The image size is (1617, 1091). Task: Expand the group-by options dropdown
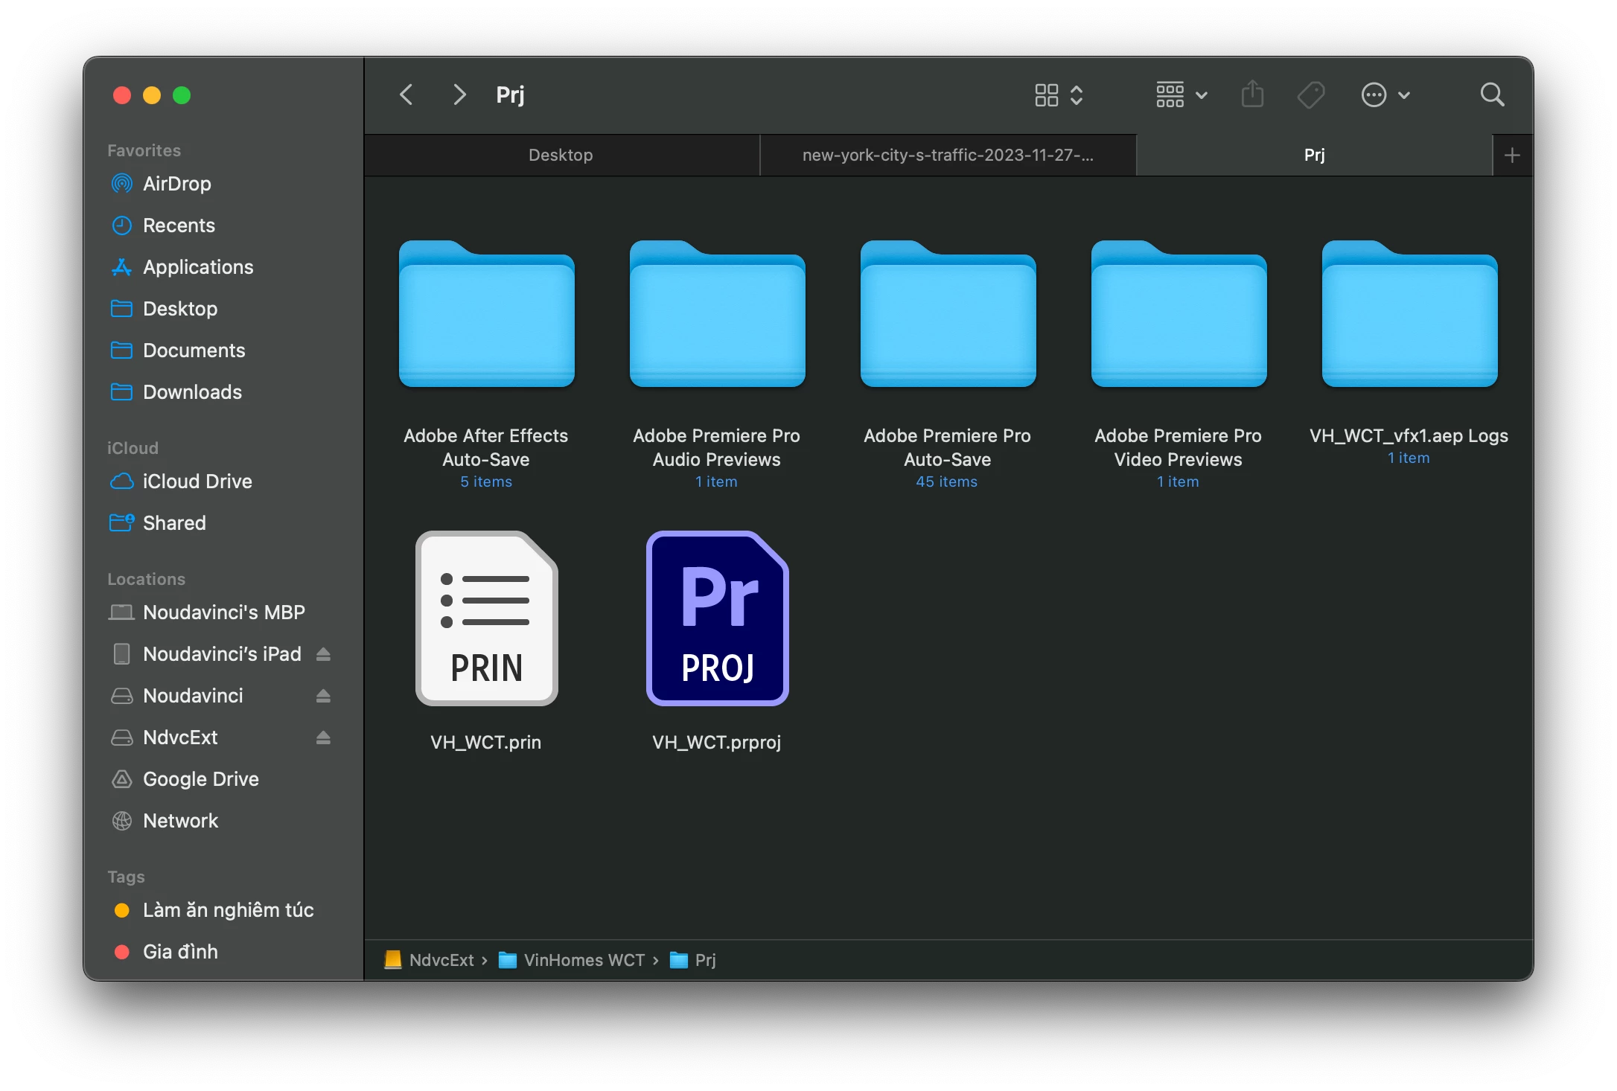coord(1181,95)
